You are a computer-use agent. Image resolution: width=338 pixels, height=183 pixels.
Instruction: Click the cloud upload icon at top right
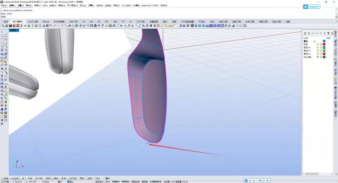tap(306, 7)
